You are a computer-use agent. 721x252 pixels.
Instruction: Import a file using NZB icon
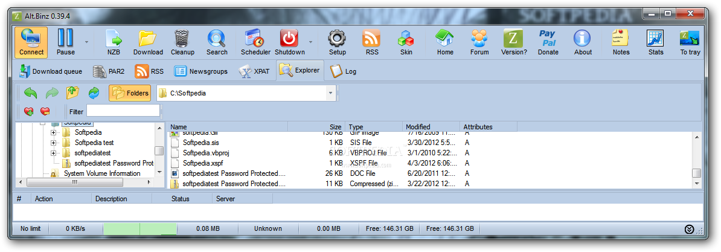pos(113,42)
